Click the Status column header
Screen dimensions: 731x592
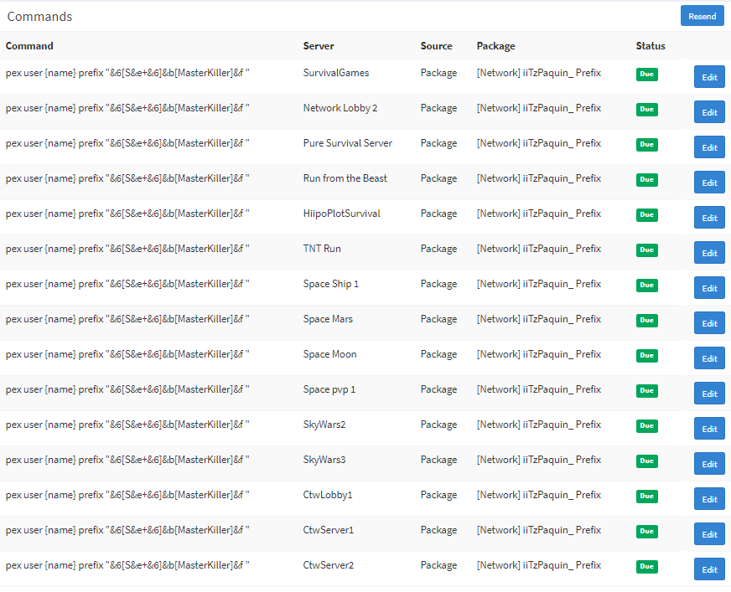pos(651,46)
